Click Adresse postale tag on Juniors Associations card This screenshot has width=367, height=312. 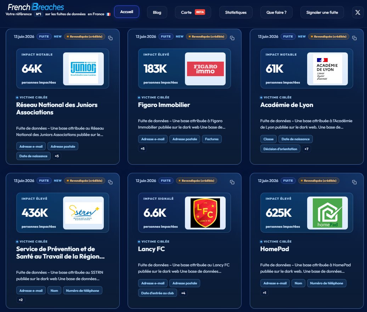pyautogui.click(x=63, y=147)
